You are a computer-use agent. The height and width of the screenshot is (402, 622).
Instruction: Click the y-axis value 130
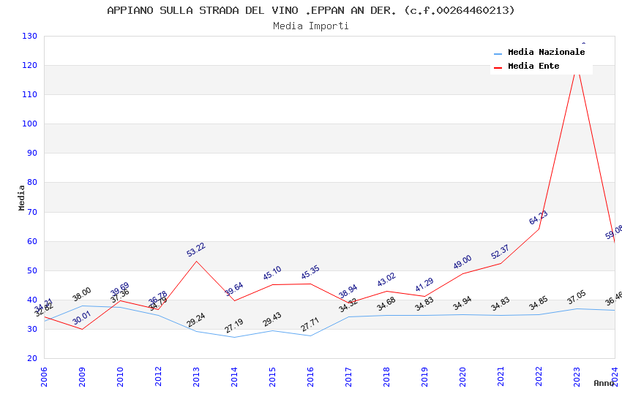pyautogui.click(x=30, y=36)
